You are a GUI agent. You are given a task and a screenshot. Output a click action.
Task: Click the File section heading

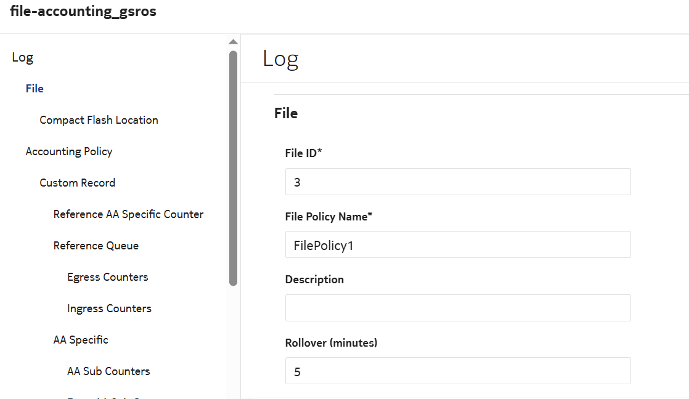(x=286, y=113)
